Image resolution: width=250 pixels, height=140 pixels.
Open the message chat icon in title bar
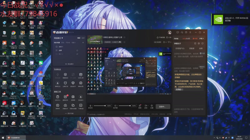click(x=177, y=32)
